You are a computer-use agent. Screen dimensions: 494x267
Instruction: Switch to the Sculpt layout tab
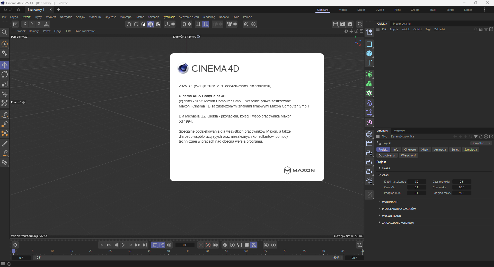tap(361, 10)
